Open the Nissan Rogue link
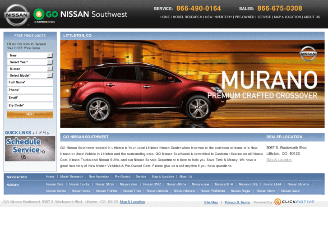The image size is (328, 246). (240, 191)
